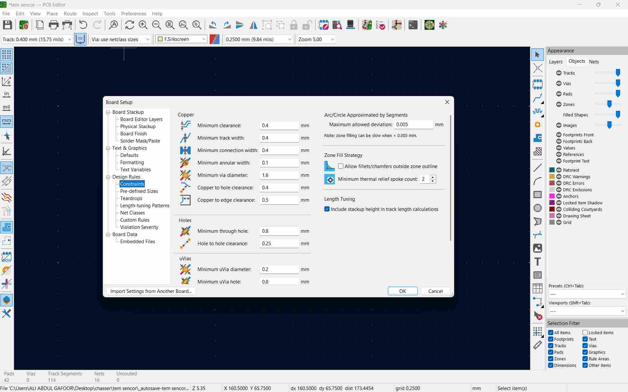Switch to the Nets tab
Screen dimensions: 628x392
pos(594,61)
